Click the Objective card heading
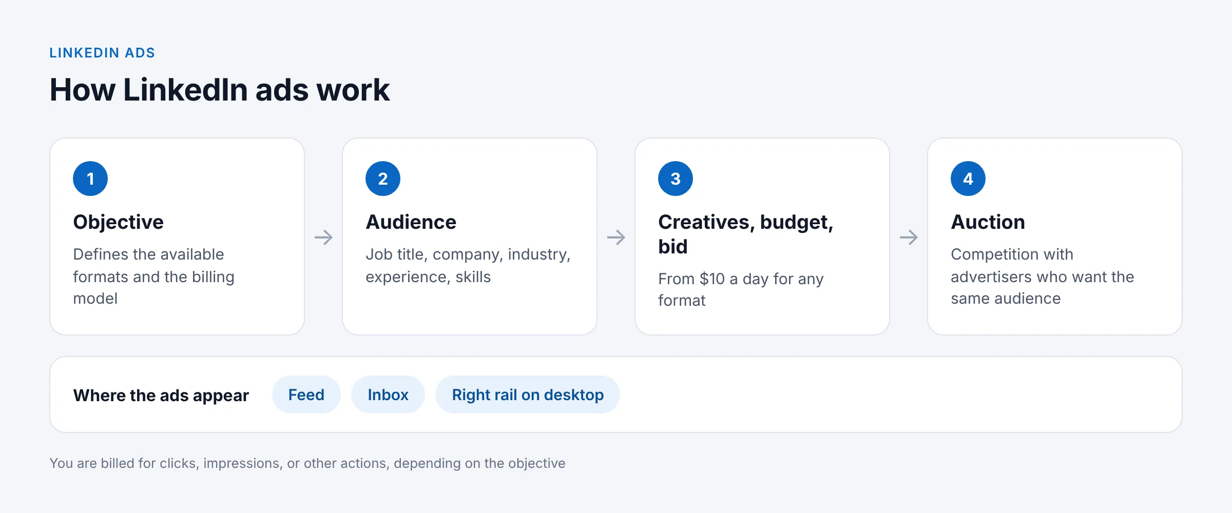The image size is (1232, 513). pos(118,222)
